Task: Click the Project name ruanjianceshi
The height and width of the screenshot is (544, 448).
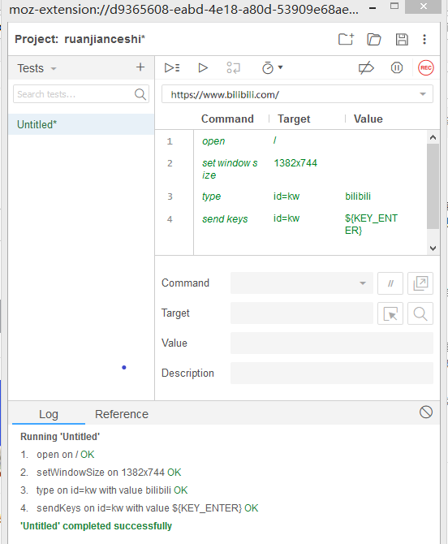Action: coord(105,39)
